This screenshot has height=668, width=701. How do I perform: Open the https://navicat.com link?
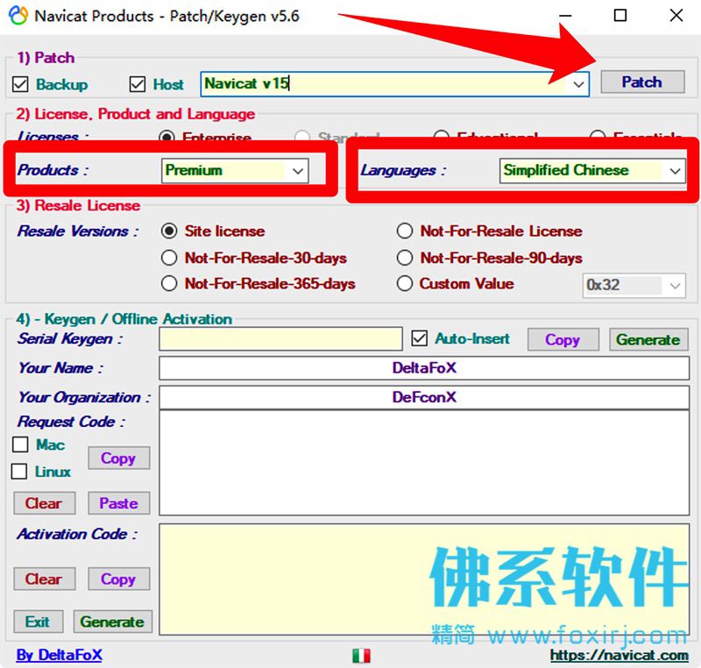click(x=620, y=655)
